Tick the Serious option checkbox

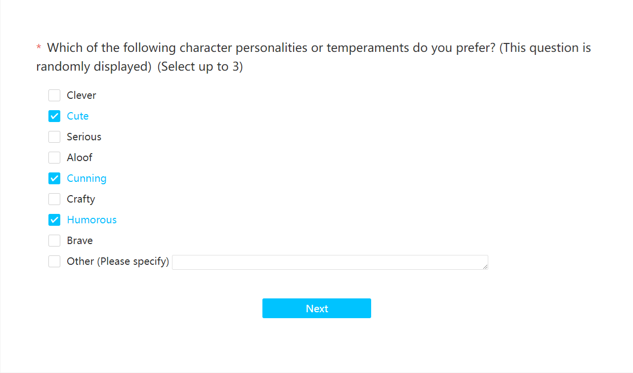pyautogui.click(x=54, y=137)
